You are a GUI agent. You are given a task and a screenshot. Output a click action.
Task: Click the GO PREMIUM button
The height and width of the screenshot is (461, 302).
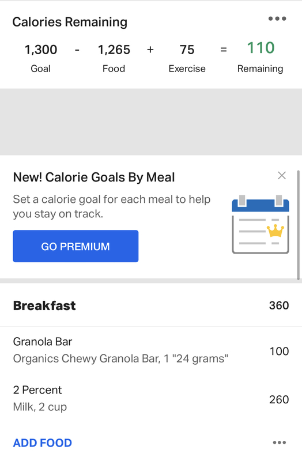[x=75, y=246]
